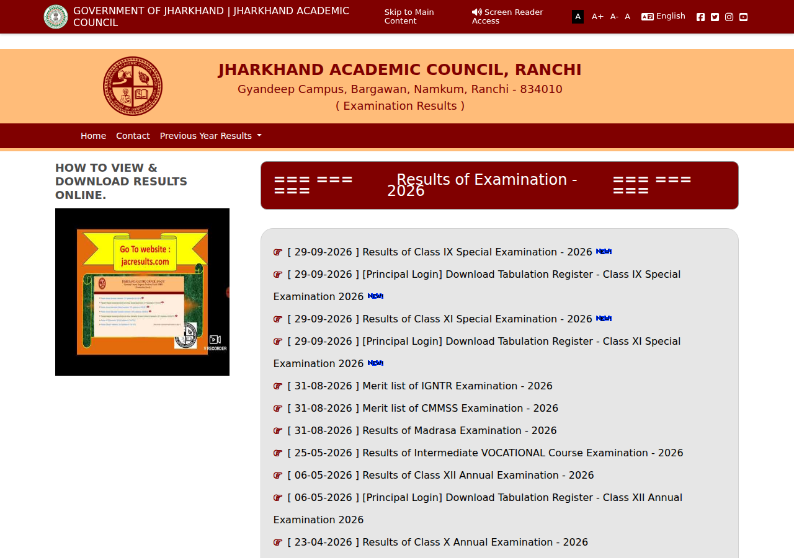Decrease font size with A-

coord(614,17)
